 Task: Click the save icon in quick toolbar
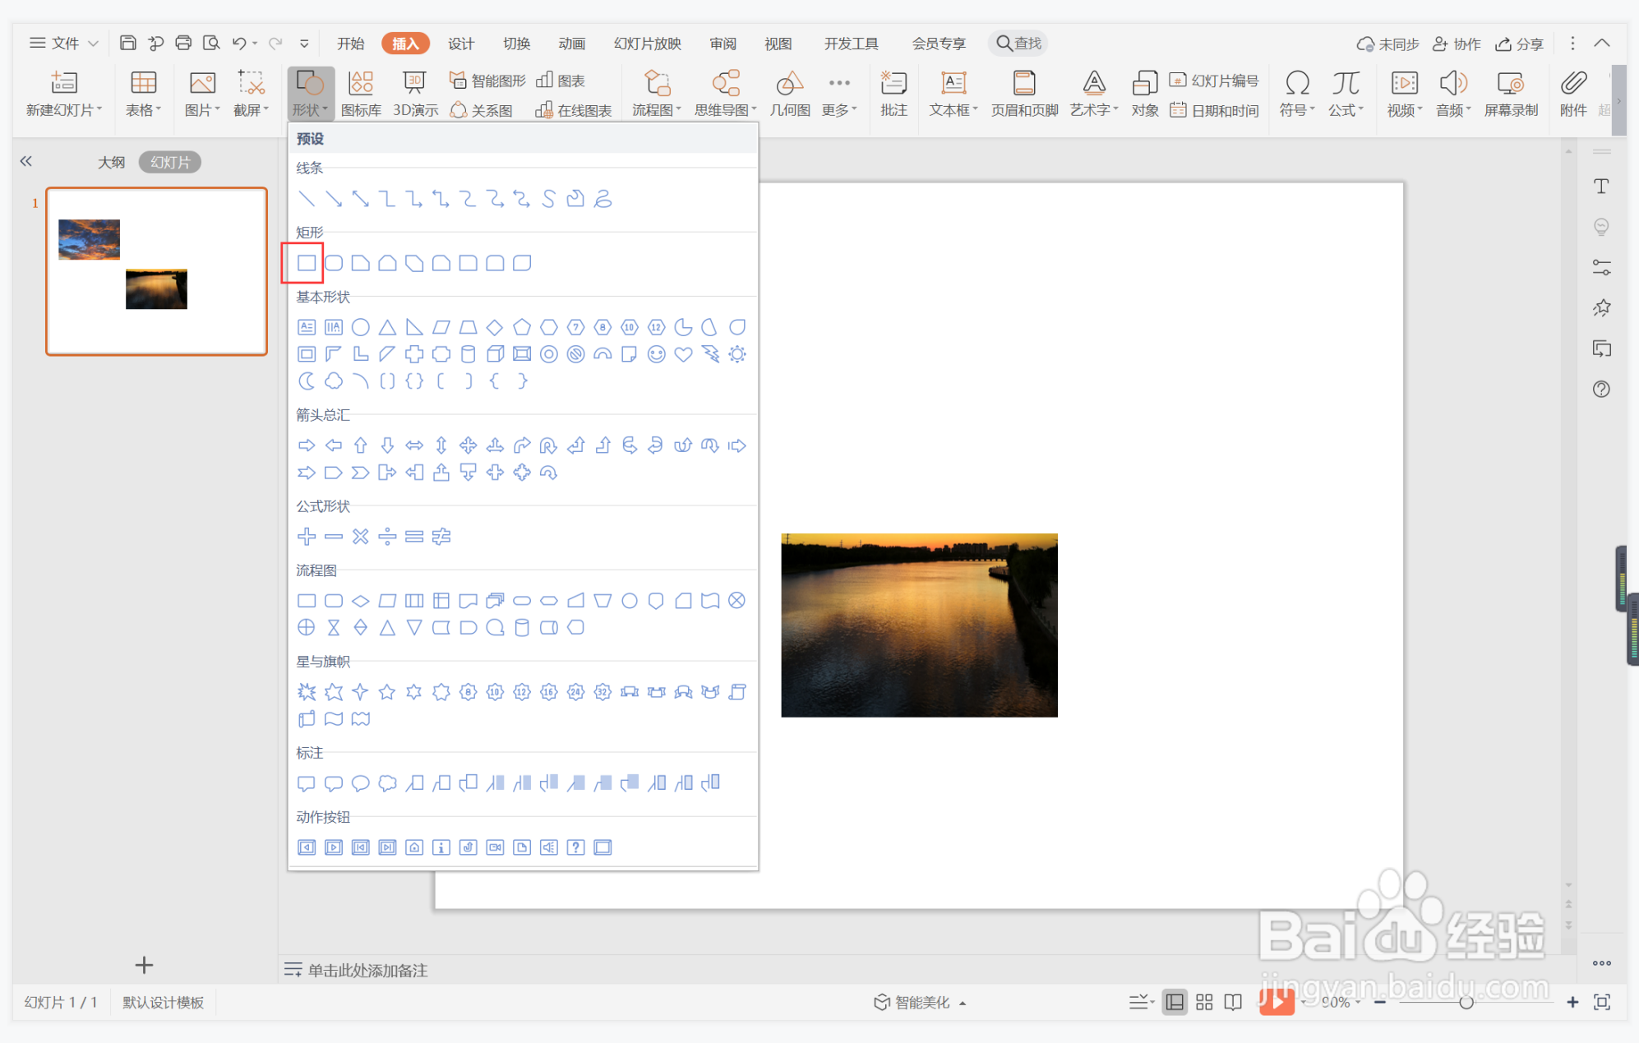(128, 43)
